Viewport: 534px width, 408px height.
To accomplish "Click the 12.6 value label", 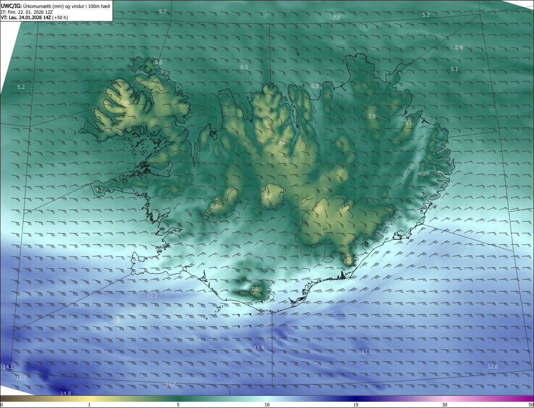I will pos(493,367).
